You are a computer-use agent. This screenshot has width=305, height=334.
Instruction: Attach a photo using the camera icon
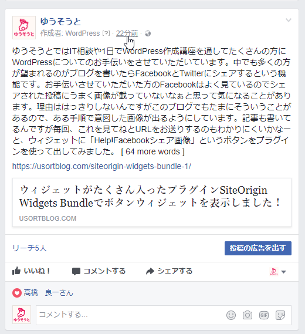point(248,315)
